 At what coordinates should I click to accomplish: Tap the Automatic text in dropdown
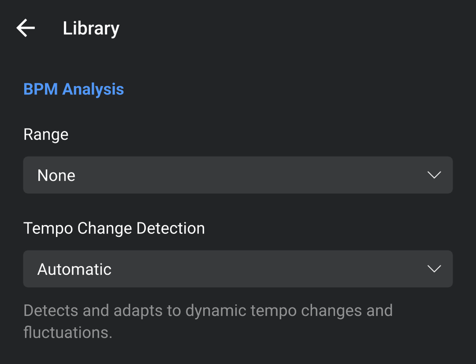pos(74,269)
